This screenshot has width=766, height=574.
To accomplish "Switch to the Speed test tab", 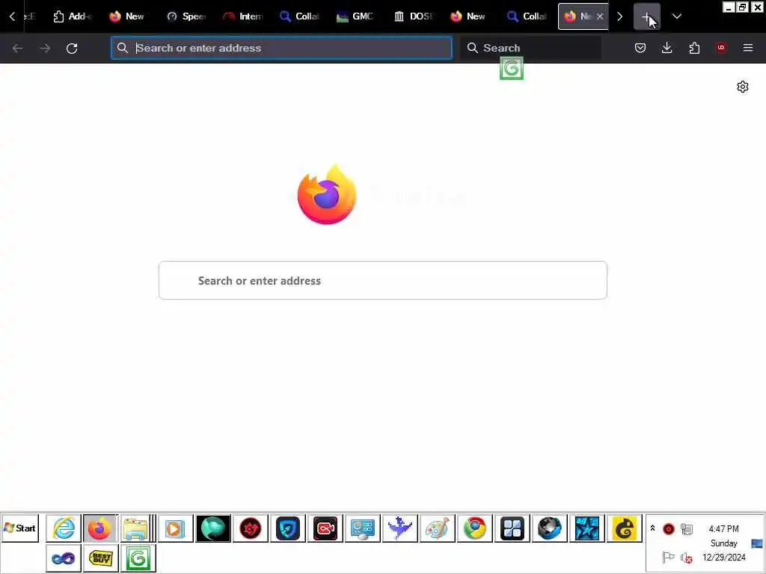I will pos(186,16).
